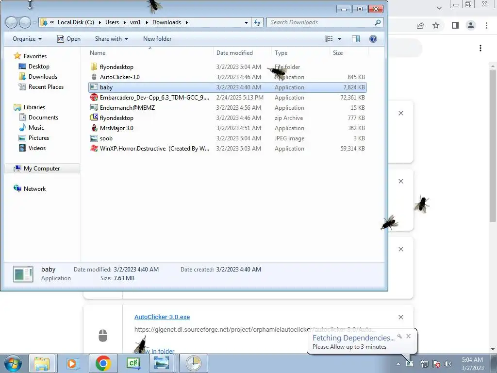The width and height of the screenshot is (497, 373).
Task: Open the Downloads page three-dot menu
Action: tap(480, 48)
